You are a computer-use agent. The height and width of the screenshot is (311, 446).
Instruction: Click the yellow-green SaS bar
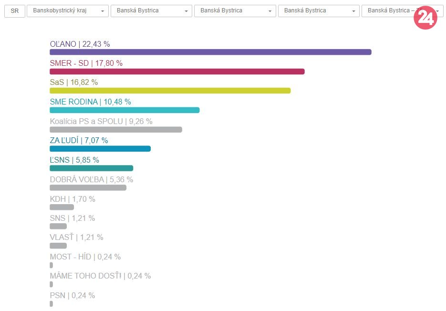(170, 91)
